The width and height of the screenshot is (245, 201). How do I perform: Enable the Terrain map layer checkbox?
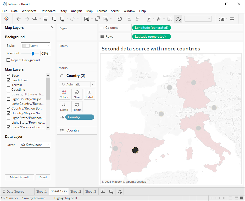(x=9, y=85)
